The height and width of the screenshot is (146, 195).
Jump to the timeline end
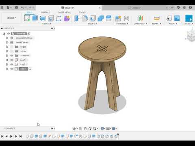point(21,136)
